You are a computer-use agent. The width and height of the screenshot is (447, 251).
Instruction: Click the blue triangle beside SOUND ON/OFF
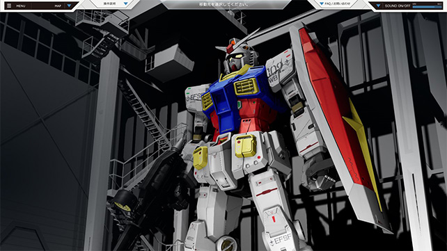pyautogui.click(x=378, y=6)
